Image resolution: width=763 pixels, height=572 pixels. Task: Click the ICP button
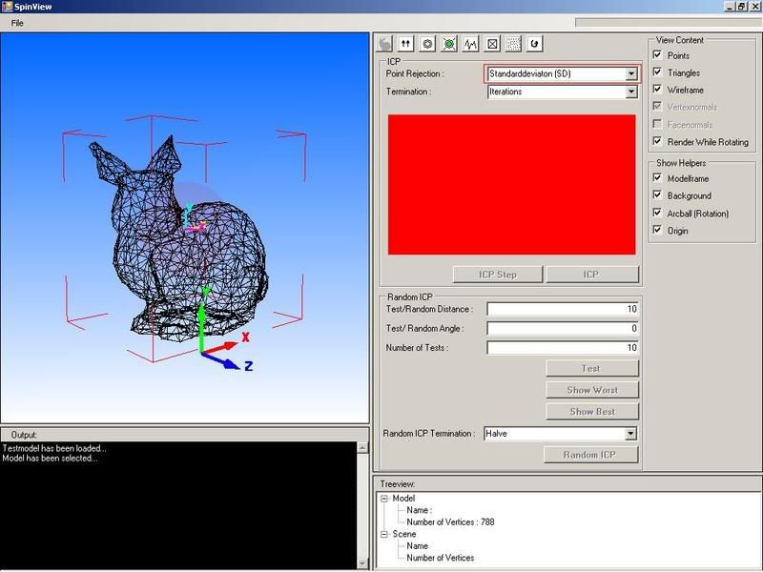coord(591,275)
